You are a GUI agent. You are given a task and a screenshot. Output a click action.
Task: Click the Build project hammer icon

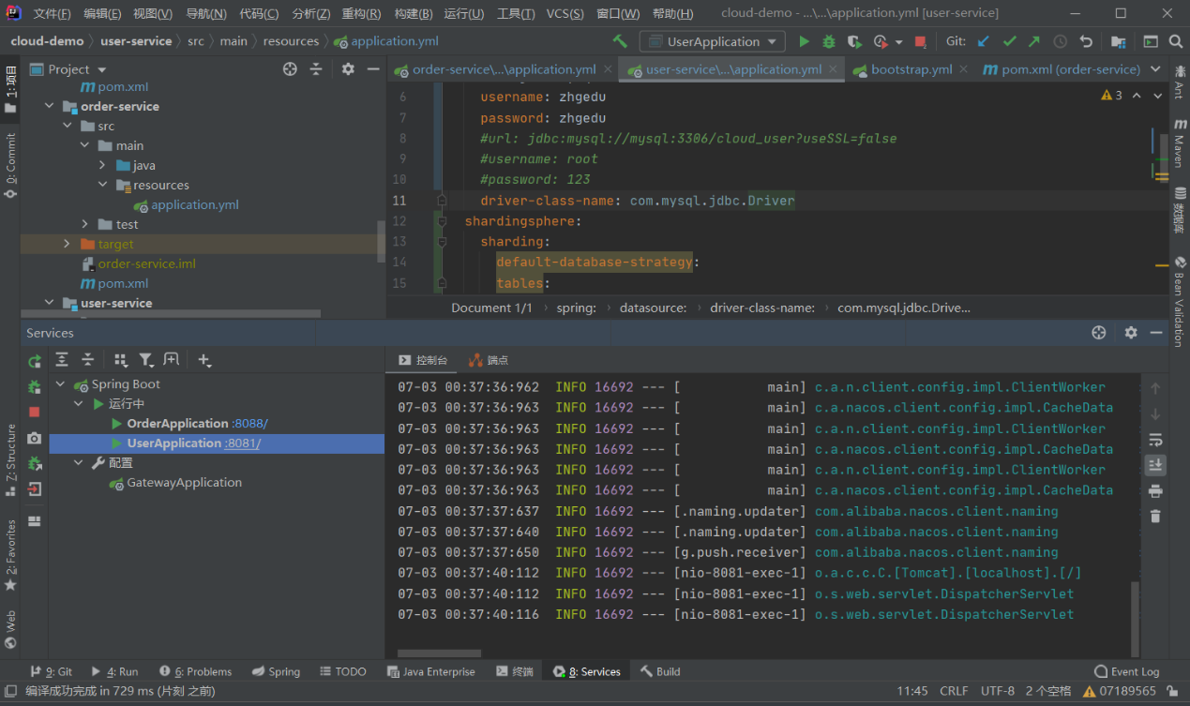click(620, 41)
